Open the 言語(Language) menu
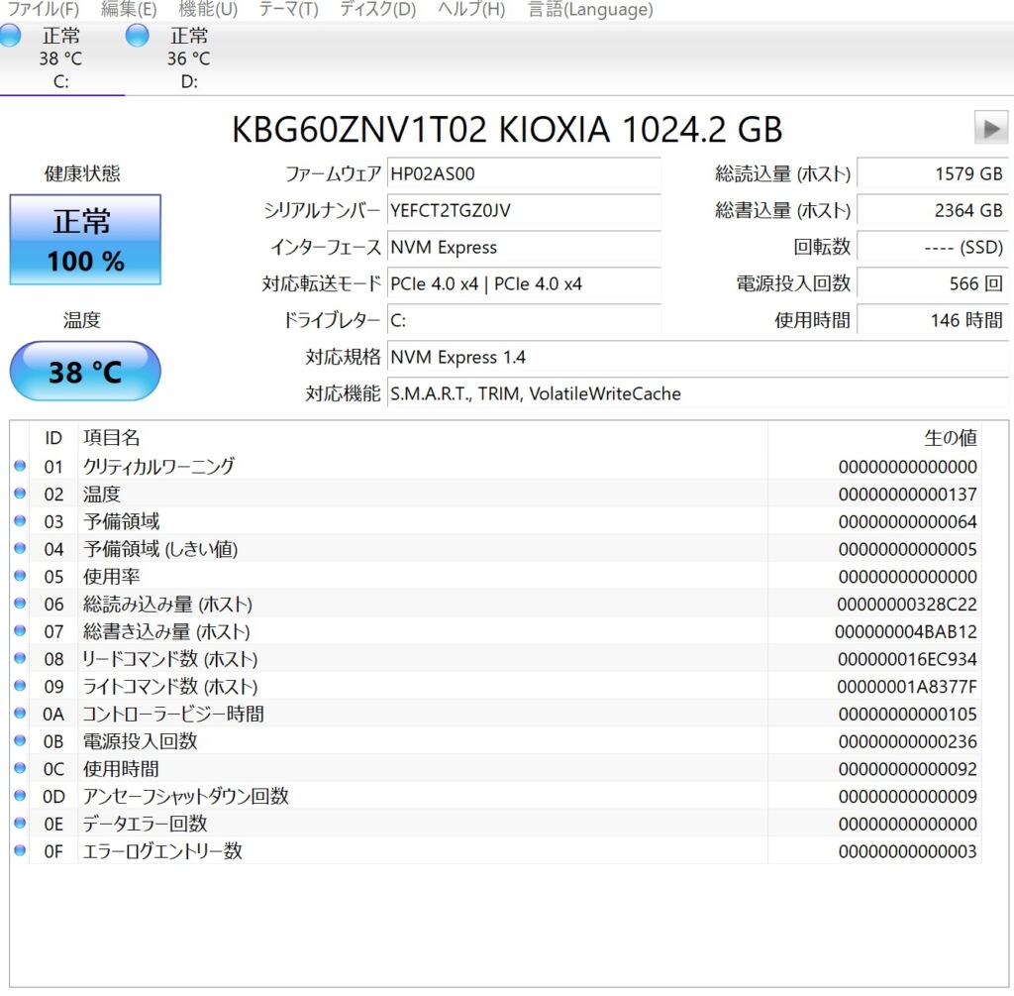The image size is (1014, 996). coord(590,9)
